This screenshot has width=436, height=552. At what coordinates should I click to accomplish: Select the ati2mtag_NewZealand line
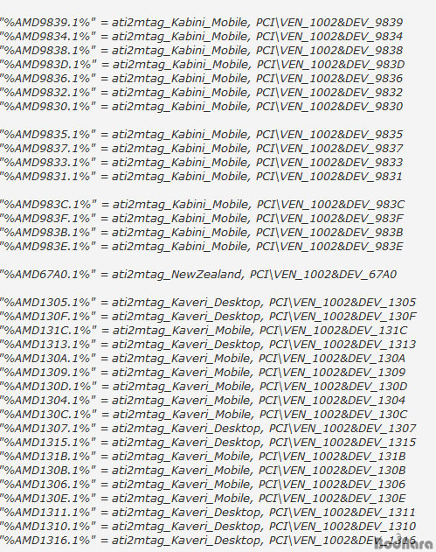pyautogui.click(x=198, y=274)
